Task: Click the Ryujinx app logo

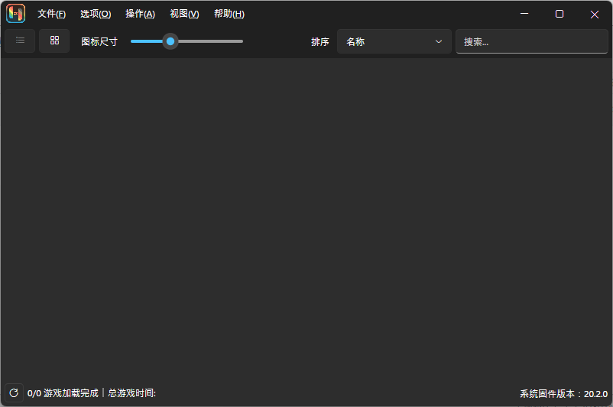Action: coord(16,14)
